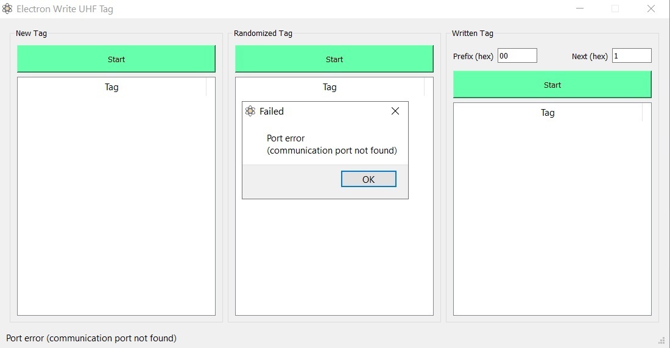Click Start in the New Tag group
The height and width of the screenshot is (348, 670).
(116, 59)
